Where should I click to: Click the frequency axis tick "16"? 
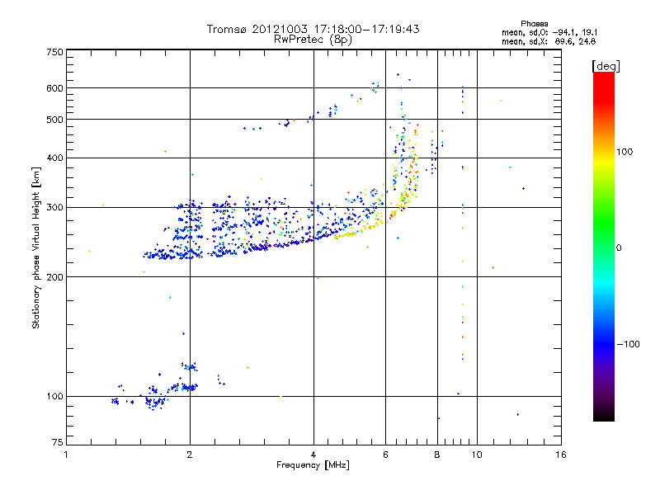click(x=561, y=455)
